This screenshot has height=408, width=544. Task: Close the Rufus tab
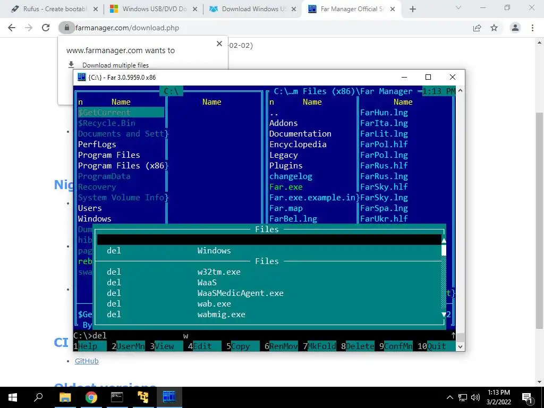coord(96,9)
